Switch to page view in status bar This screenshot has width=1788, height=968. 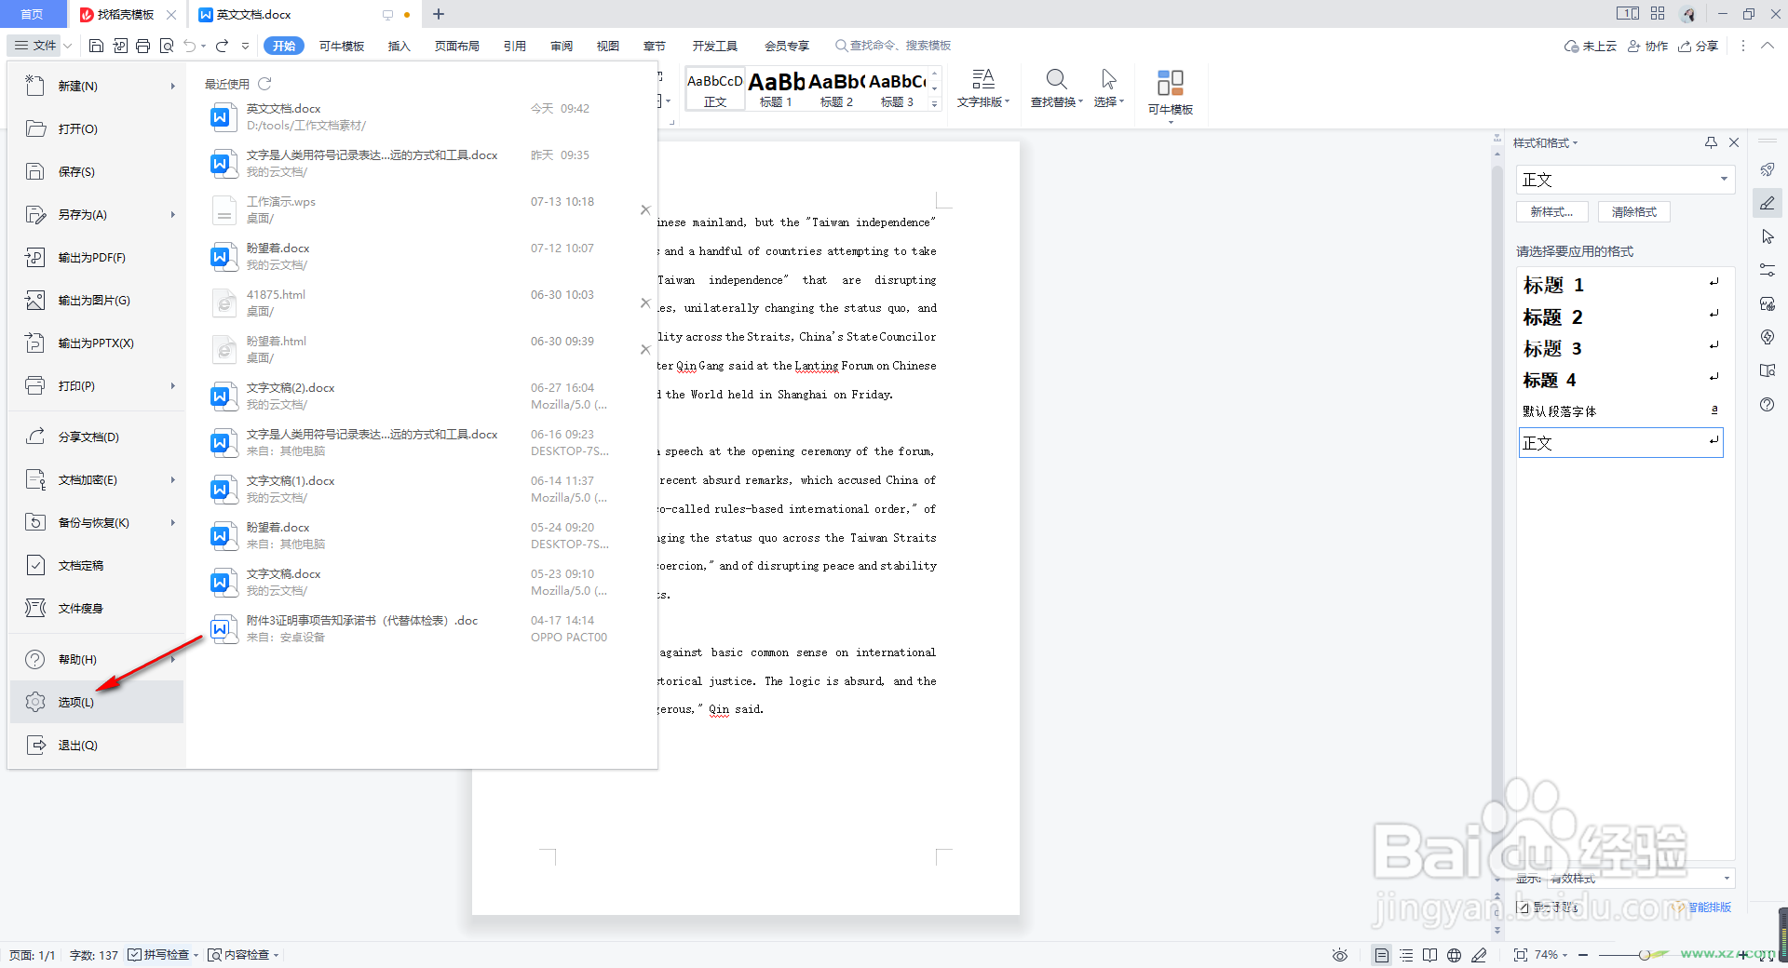click(x=1381, y=955)
